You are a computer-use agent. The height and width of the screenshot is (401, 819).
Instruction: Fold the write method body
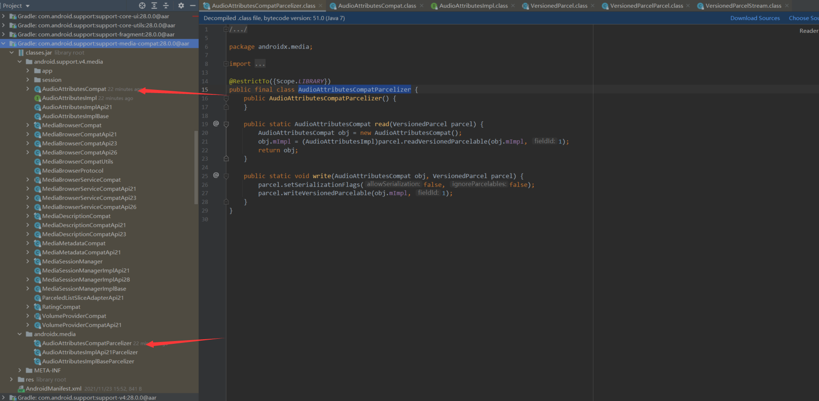[x=226, y=176]
